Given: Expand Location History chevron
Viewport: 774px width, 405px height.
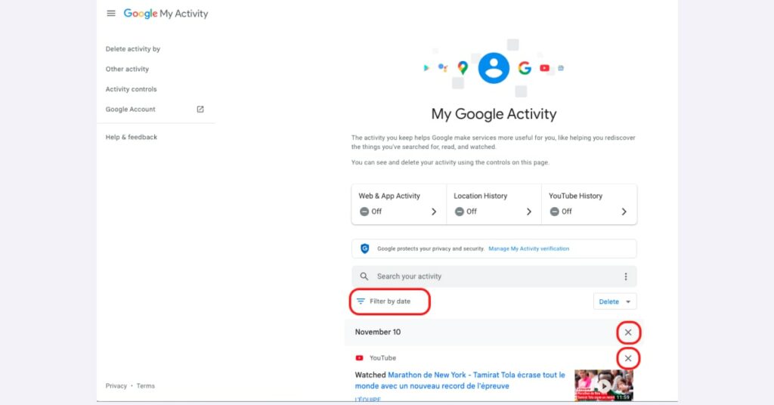Looking at the screenshot, I should (x=528, y=212).
